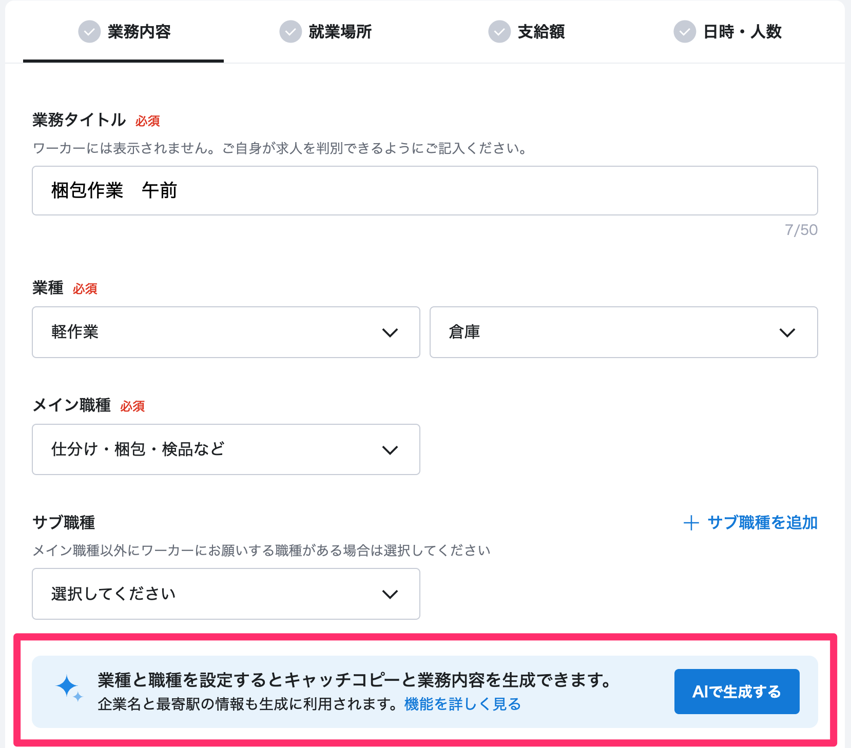
Task: Click the chevron arrow in 倉庫 dropdown
Action: click(787, 333)
